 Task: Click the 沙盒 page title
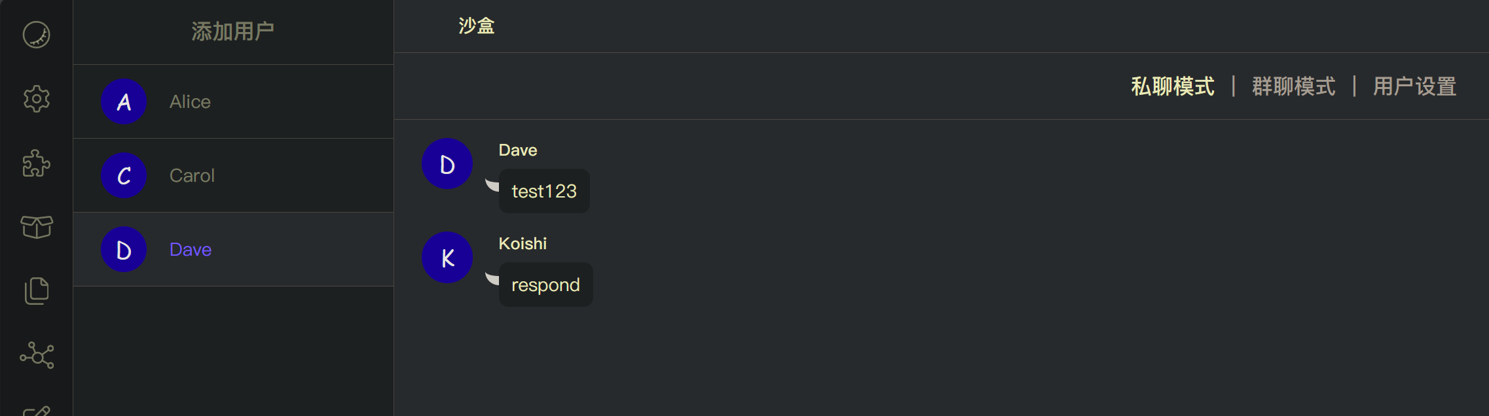pos(477,26)
